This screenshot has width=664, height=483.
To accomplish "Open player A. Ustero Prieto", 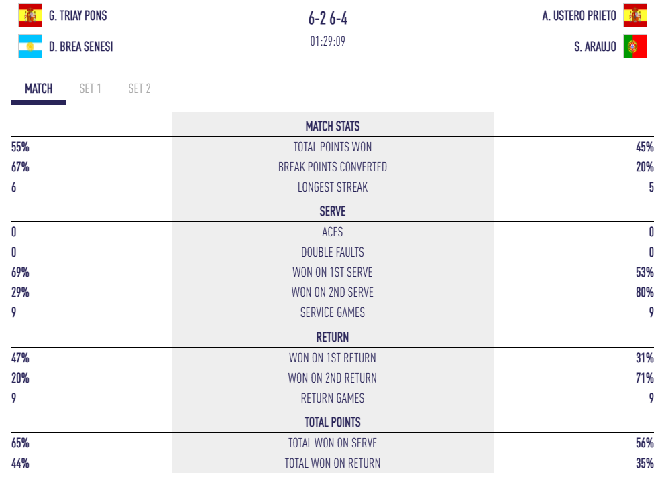I will click(x=579, y=15).
